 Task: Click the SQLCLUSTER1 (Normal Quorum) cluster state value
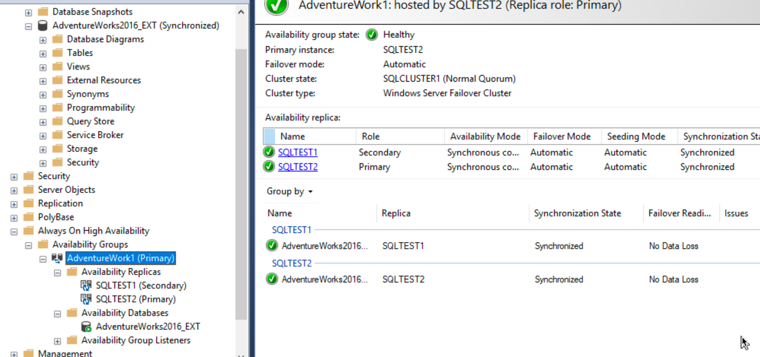[x=449, y=79]
